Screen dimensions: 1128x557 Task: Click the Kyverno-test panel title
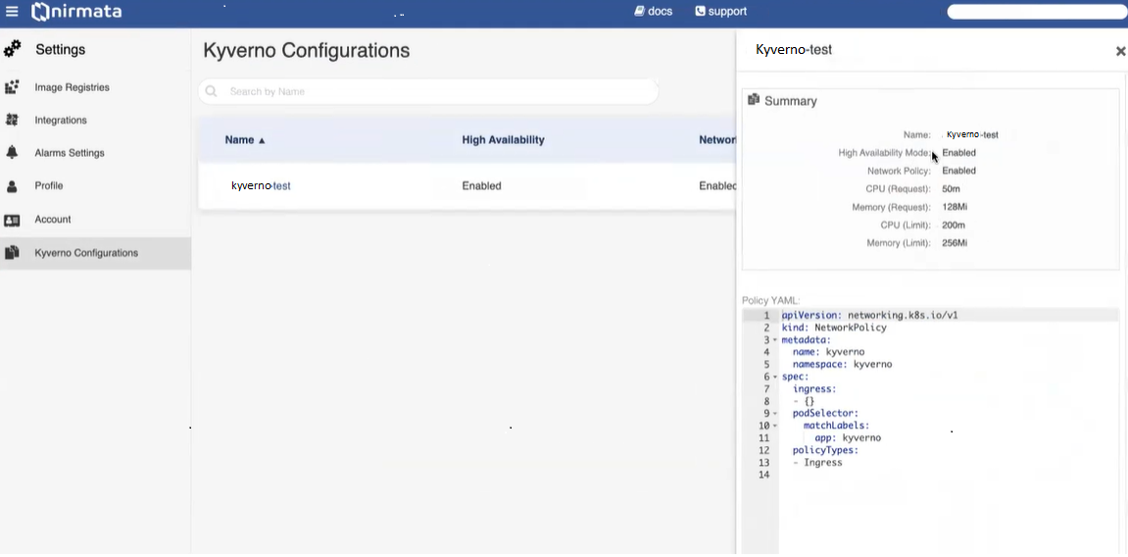click(x=794, y=50)
